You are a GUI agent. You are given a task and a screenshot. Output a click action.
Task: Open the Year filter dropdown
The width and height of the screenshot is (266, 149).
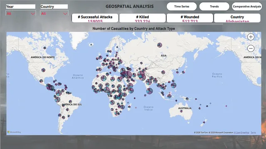click(21, 14)
